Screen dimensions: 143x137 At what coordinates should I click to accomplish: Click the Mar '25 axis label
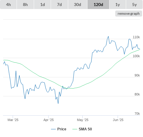(x=13, y=120)
